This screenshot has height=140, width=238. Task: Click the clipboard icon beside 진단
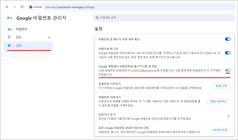click(x=9, y=37)
